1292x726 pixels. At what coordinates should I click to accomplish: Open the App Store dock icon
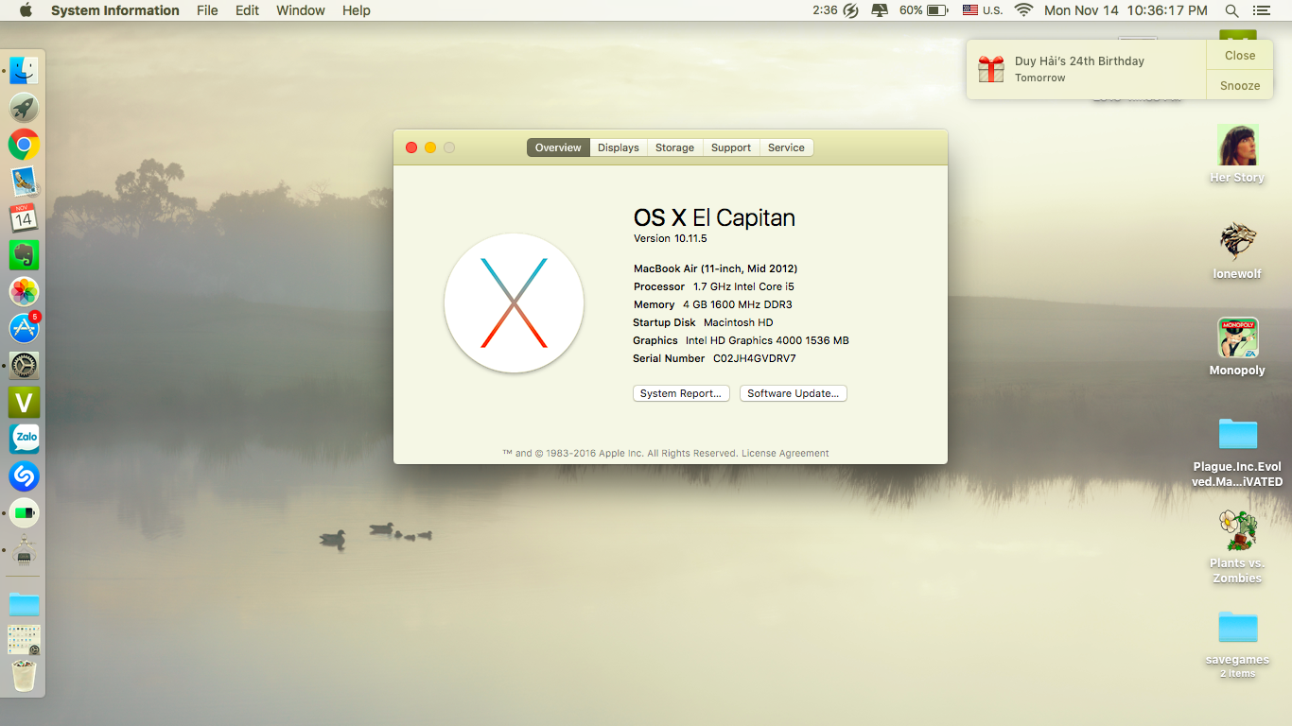tap(24, 329)
